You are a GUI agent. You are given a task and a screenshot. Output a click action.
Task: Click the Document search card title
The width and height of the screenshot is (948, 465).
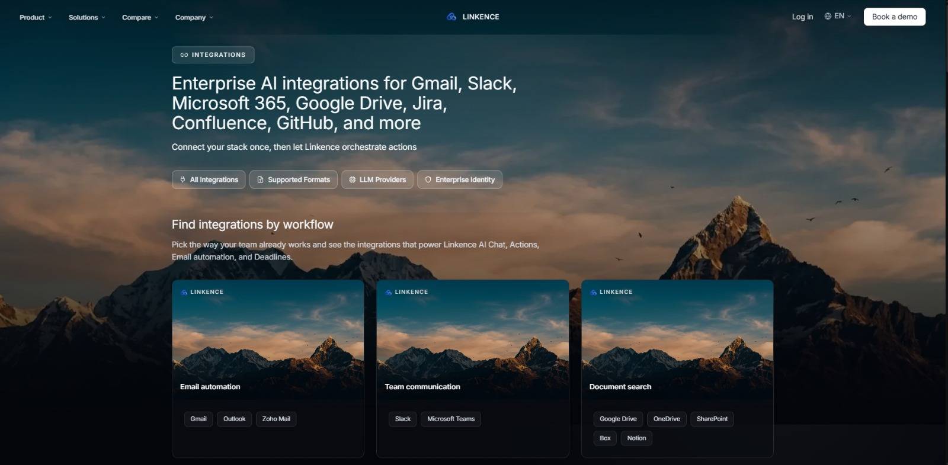[x=620, y=387]
